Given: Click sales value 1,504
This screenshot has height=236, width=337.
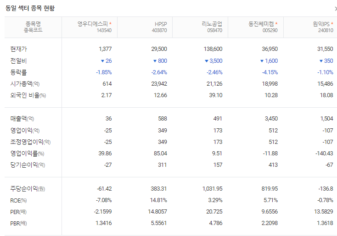Looking at the screenshot, I should click(x=327, y=118).
